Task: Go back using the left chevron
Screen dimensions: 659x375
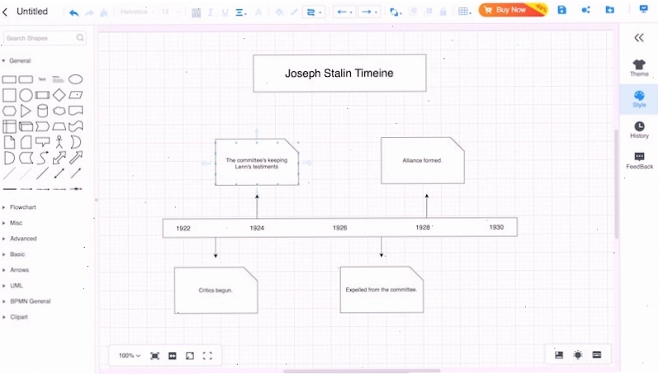Action: coord(5,12)
